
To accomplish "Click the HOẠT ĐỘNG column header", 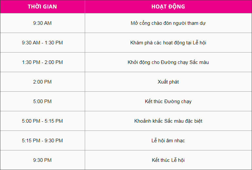I will click(168, 7).
